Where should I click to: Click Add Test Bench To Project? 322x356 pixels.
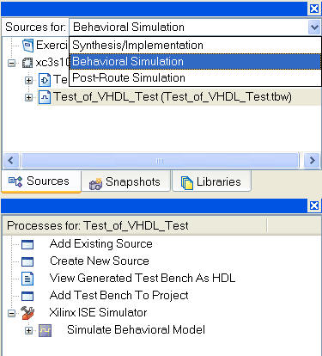[118, 296]
